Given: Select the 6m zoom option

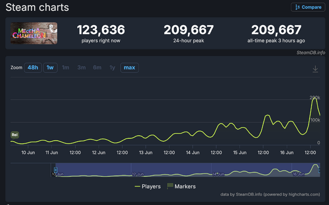Looking at the screenshot, I should 97,68.
